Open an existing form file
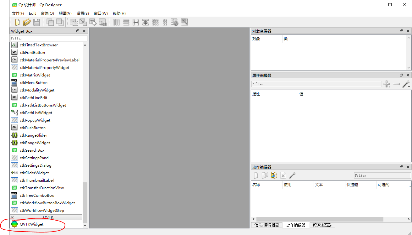The width and height of the screenshot is (412, 235). (27, 22)
